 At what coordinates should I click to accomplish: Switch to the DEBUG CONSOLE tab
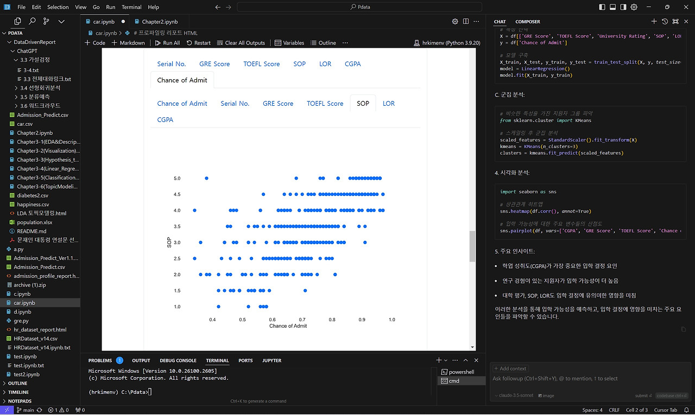click(178, 360)
